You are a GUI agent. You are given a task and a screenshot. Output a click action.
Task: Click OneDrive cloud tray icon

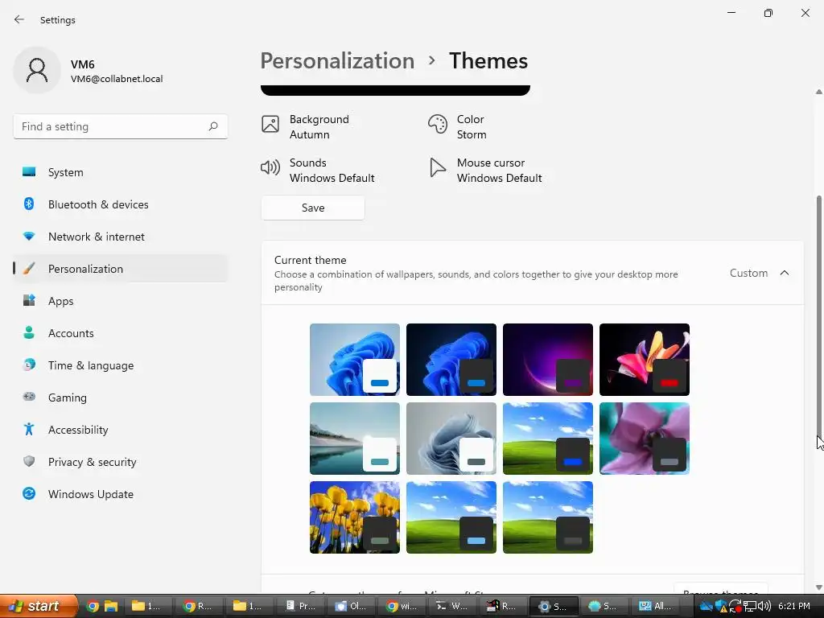(x=707, y=607)
